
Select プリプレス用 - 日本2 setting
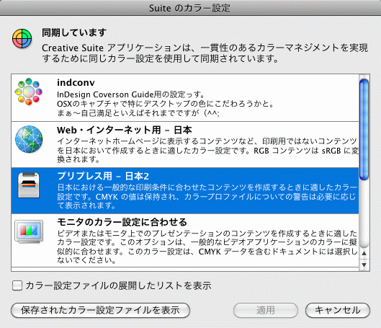click(185, 190)
